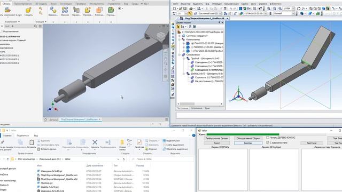342x192 pixels.
Task: Click the Test Const button in Velkir
Action: [312, 143]
